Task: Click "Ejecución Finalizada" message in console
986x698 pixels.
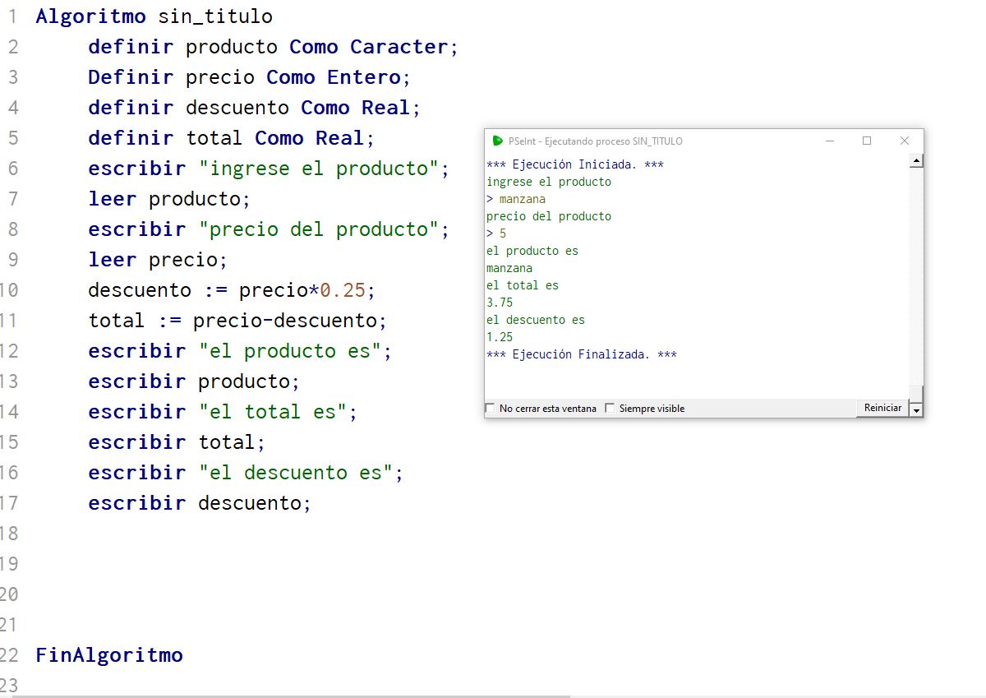Action: (581, 354)
